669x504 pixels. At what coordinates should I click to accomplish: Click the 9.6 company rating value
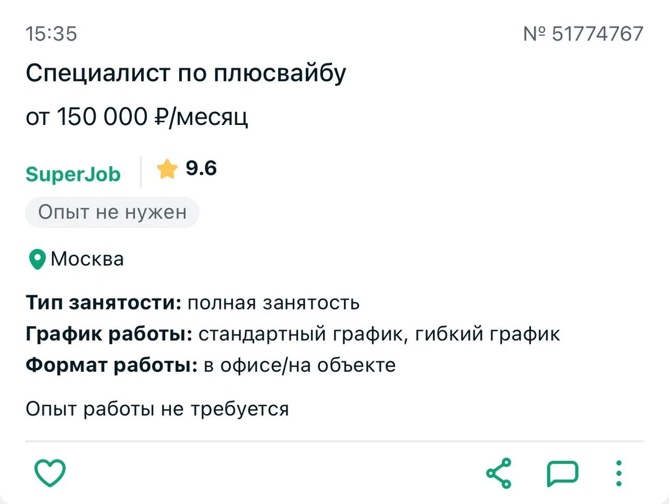(x=201, y=168)
